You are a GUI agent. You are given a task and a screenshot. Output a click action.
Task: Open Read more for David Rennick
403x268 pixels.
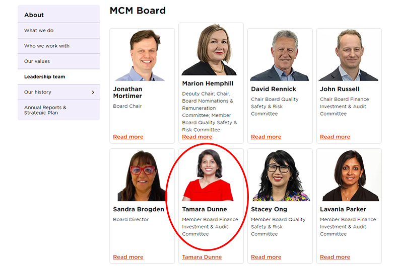[266, 137]
